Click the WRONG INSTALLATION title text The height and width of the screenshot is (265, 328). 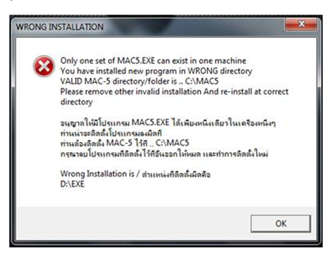(60, 27)
